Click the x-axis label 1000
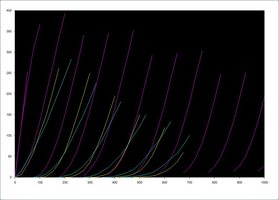Viewport: 279px width, 200px height. (x=264, y=182)
